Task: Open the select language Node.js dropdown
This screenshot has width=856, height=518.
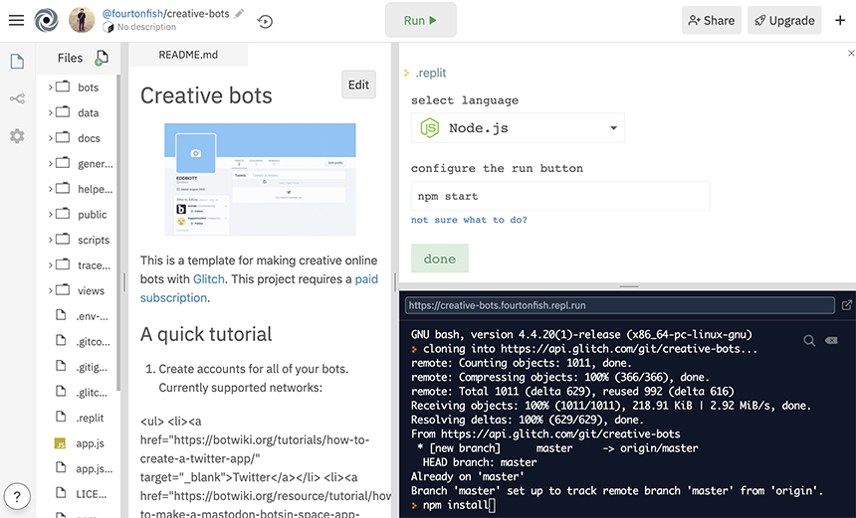Action: [518, 128]
